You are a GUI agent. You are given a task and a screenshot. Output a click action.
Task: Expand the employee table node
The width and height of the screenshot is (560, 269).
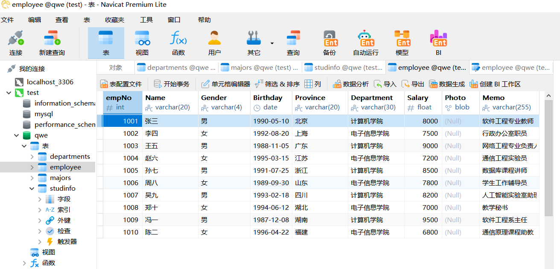32,167
